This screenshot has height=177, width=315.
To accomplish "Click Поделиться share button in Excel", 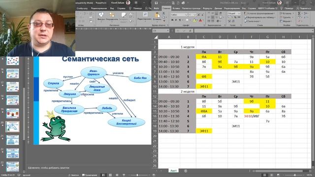I will [x=304, y=8].
